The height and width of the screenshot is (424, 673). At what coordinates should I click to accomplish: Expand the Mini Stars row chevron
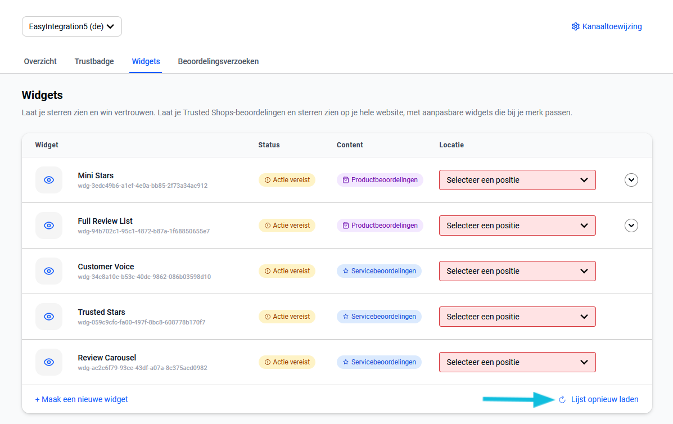pos(631,180)
